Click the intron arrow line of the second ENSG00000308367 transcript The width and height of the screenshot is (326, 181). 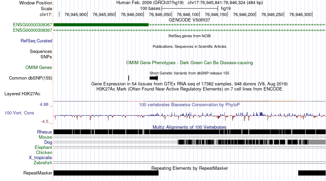click(x=190, y=30)
